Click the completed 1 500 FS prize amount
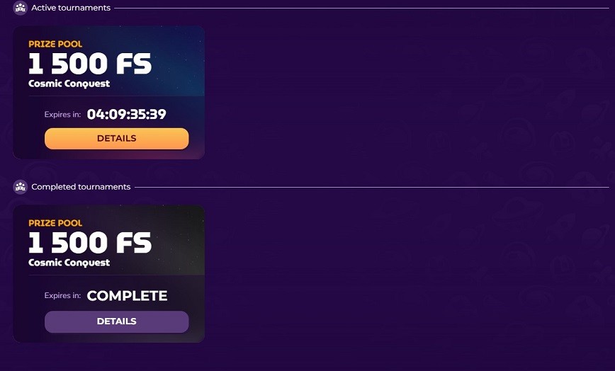The width and height of the screenshot is (615, 371). coord(90,243)
